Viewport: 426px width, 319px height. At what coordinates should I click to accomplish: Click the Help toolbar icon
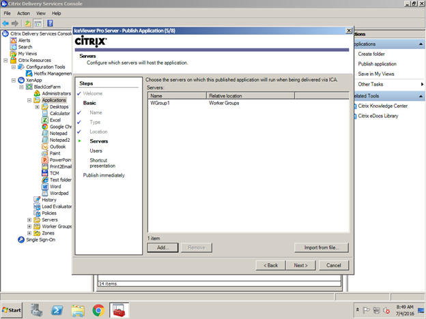50,23
